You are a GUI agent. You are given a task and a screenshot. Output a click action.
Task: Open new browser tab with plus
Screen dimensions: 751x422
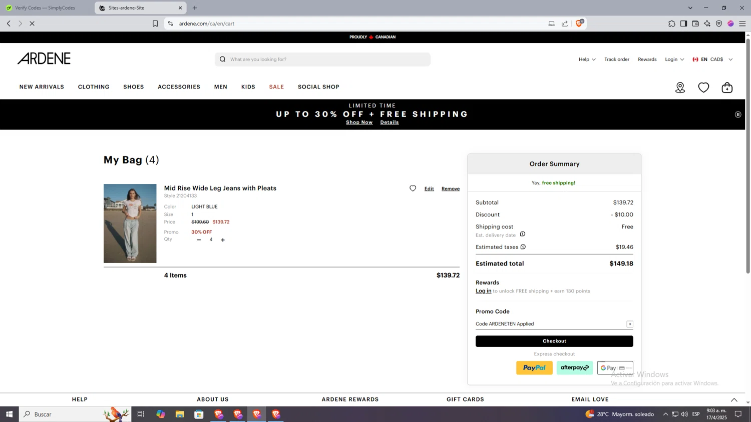(x=195, y=8)
